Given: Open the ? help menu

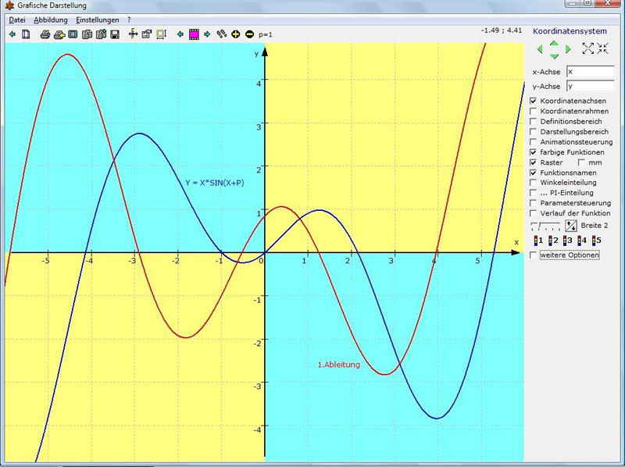Looking at the screenshot, I should (129, 20).
